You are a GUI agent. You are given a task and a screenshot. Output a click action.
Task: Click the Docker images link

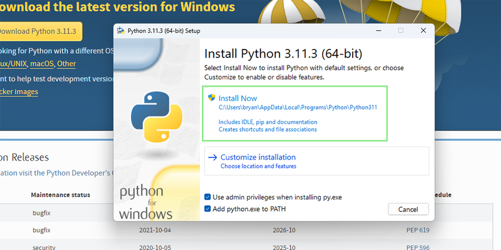19,92
